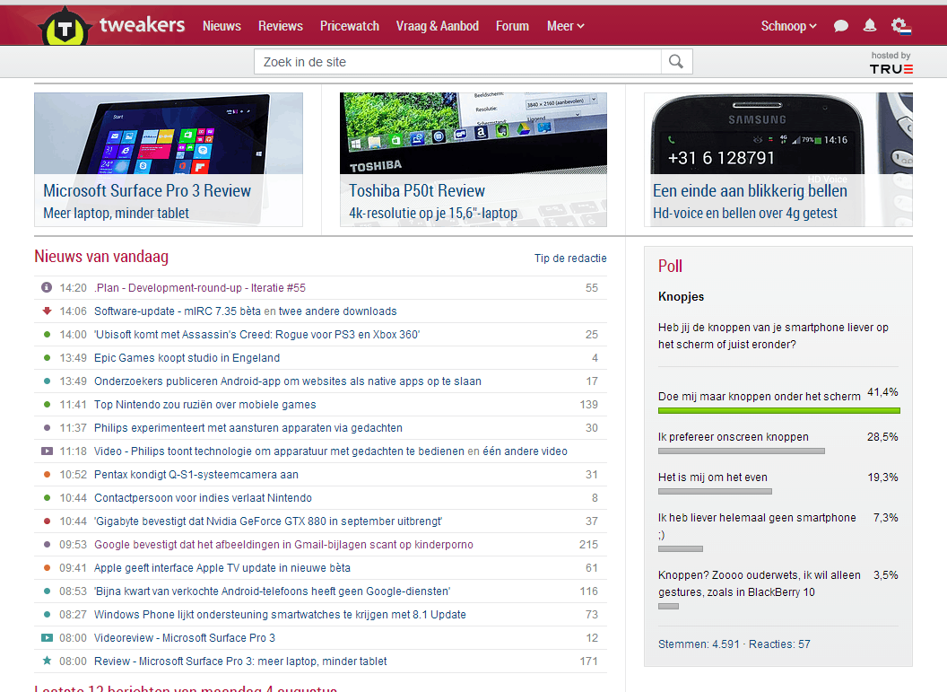Click the 'Nieuws van vandaag' heading
This screenshot has width=947, height=692.
pyautogui.click(x=101, y=257)
